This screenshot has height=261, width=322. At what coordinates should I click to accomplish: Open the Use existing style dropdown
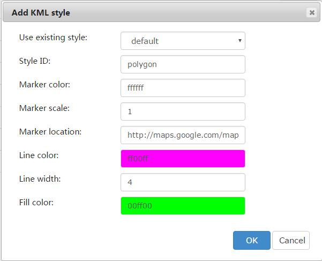click(183, 41)
